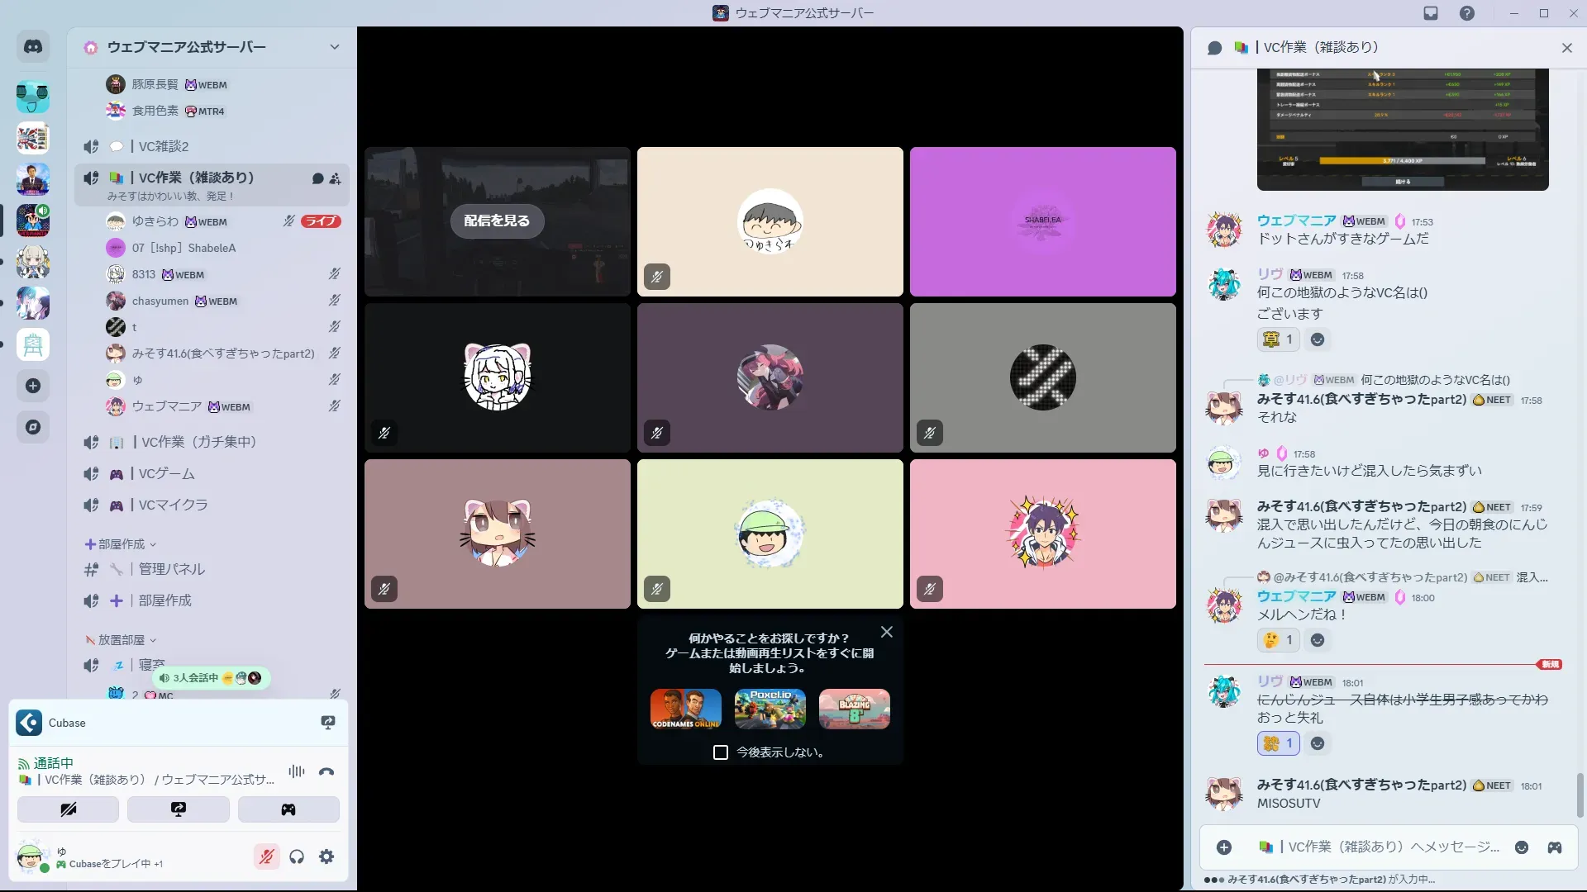The height and width of the screenshot is (892, 1587).
Task: Open the ウェブマニア公式サーバー dropdown menu
Action: (335, 47)
